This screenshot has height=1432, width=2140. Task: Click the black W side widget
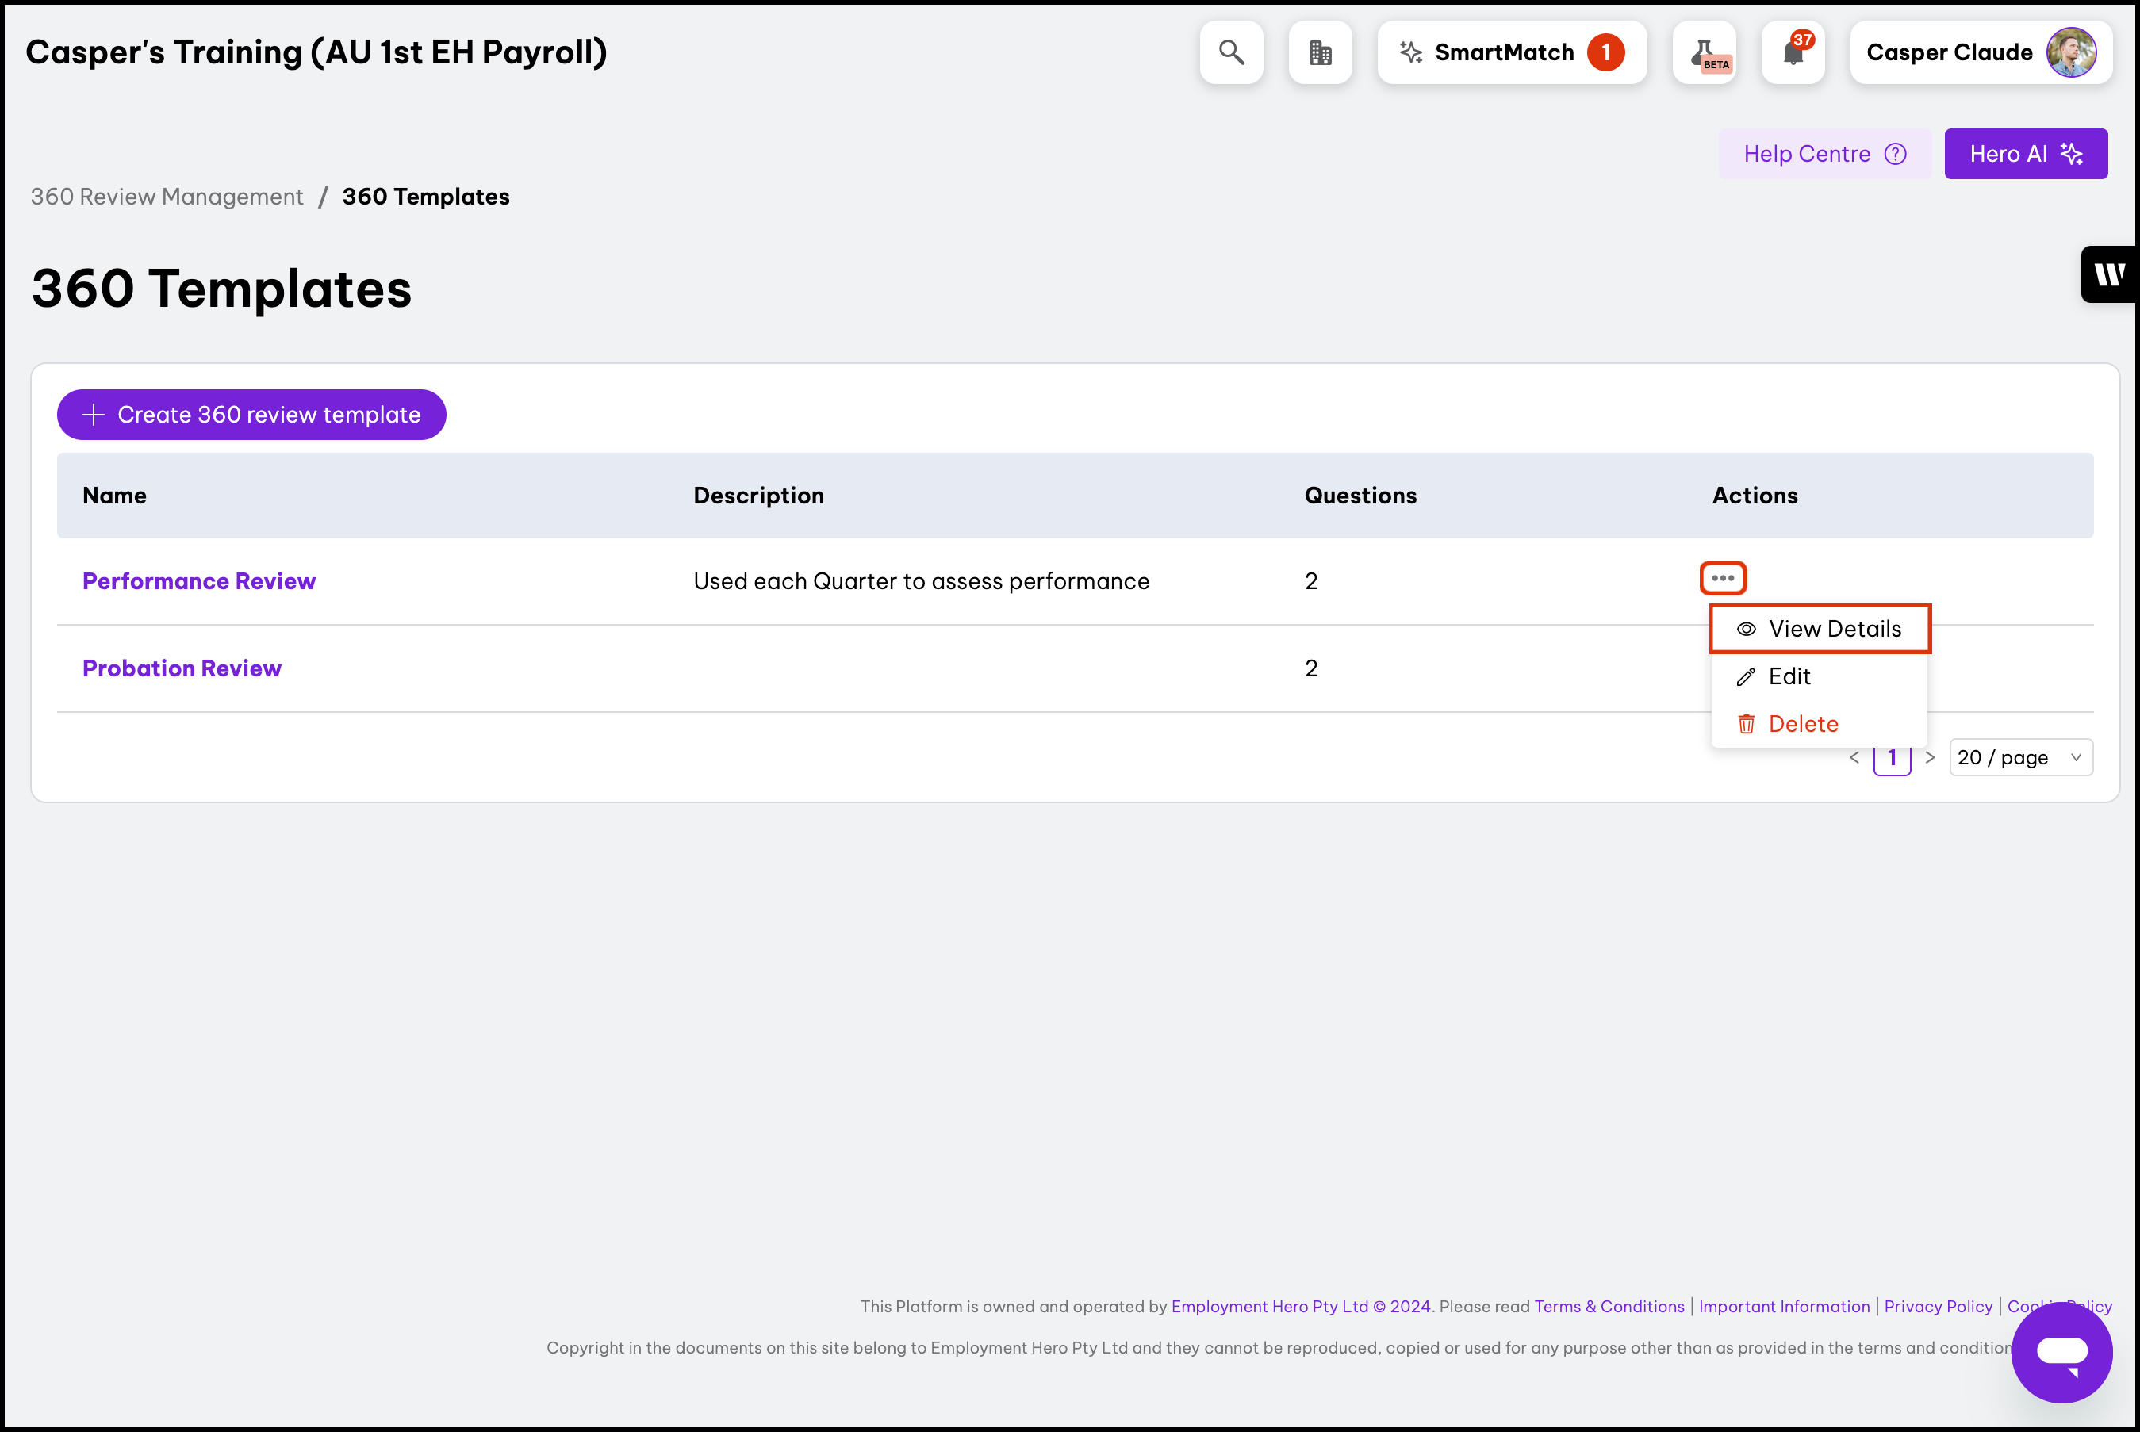(2110, 274)
